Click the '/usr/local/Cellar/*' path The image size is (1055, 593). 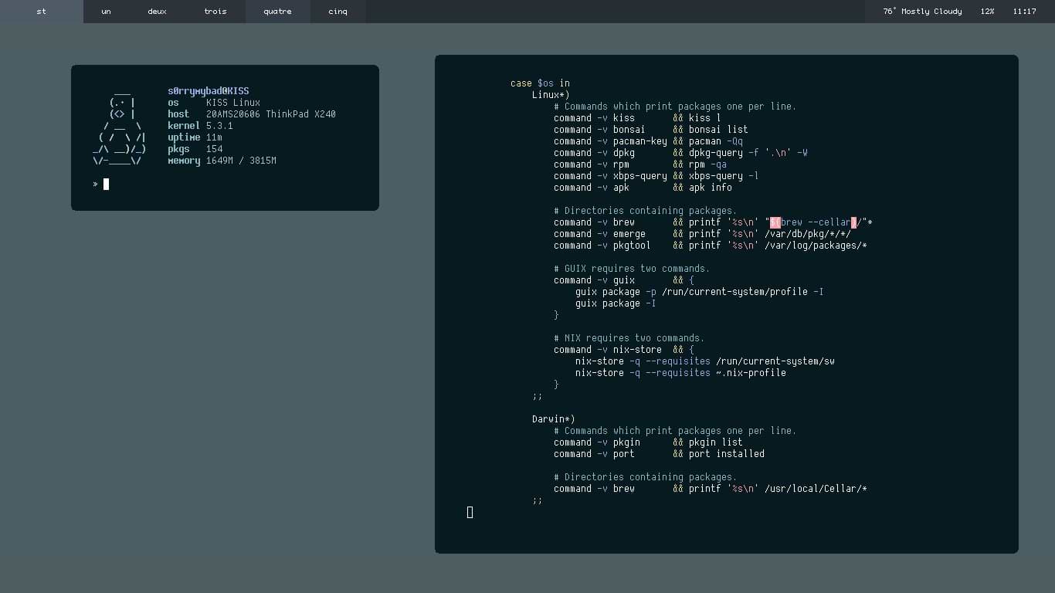816,489
